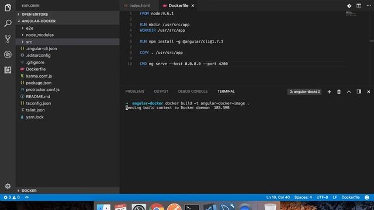Screen dimensions: 374x210
Task: Click Ln 10, Col 40 in status bar
Action: (278, 197)
